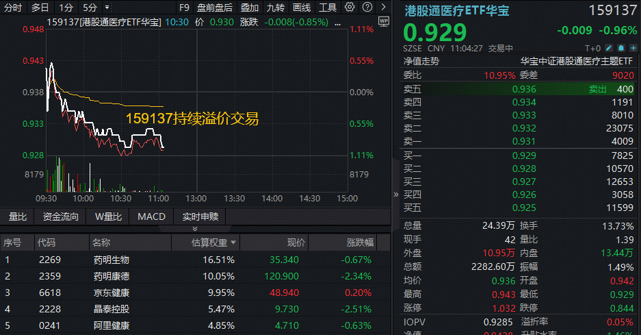Open the chart settings gear icon
641x335 pixels.
click(x=350, y=8)
